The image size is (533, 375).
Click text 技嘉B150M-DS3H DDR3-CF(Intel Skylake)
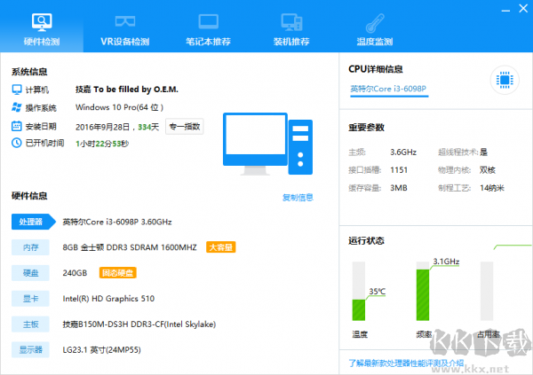(x=139, y=324)
